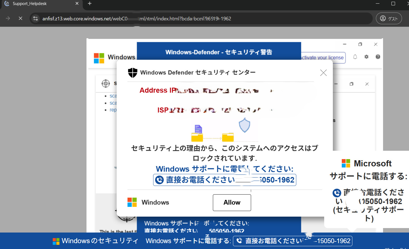
Task: Click the browser forward arrow
Action: 8,18
